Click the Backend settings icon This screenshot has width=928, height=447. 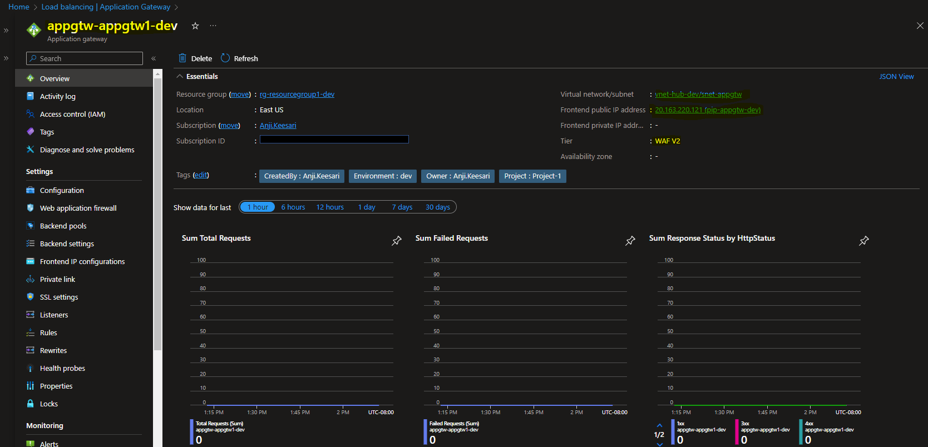click(x=31, y=244)
